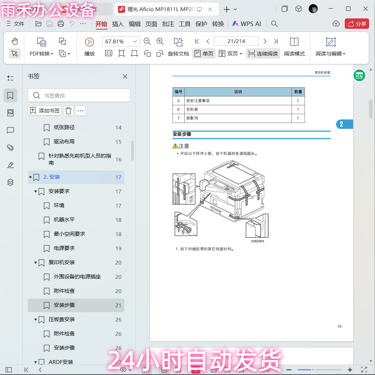Screen dimensions: 375x375
Task: Open the 插入 menu
Action: point(118,24)
